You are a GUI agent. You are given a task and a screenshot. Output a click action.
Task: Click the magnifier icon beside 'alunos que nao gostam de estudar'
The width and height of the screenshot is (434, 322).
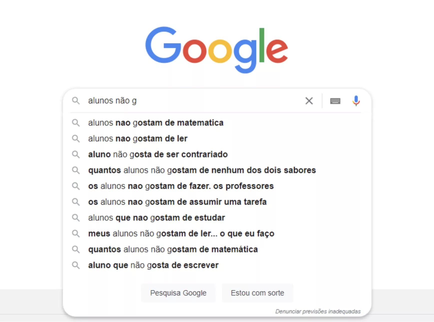[76, 218]
